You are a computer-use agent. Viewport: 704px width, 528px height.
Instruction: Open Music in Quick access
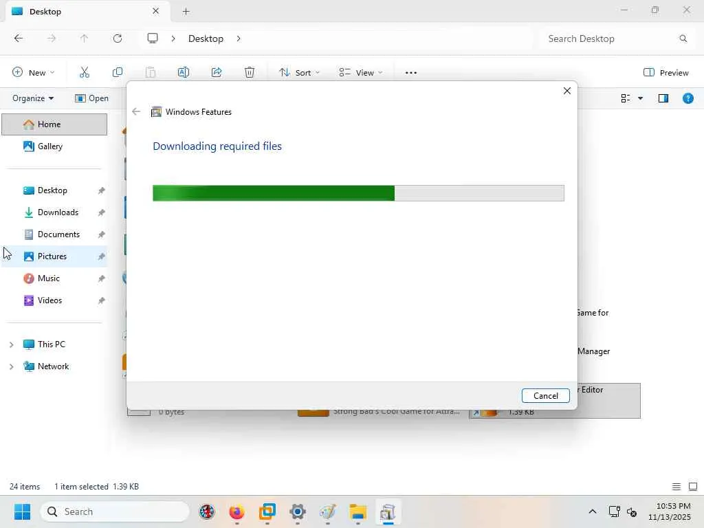(48, 278)
